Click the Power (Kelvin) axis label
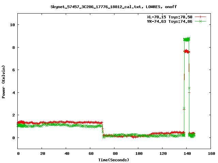Screen dimensions: 218x163 [3, 82]
